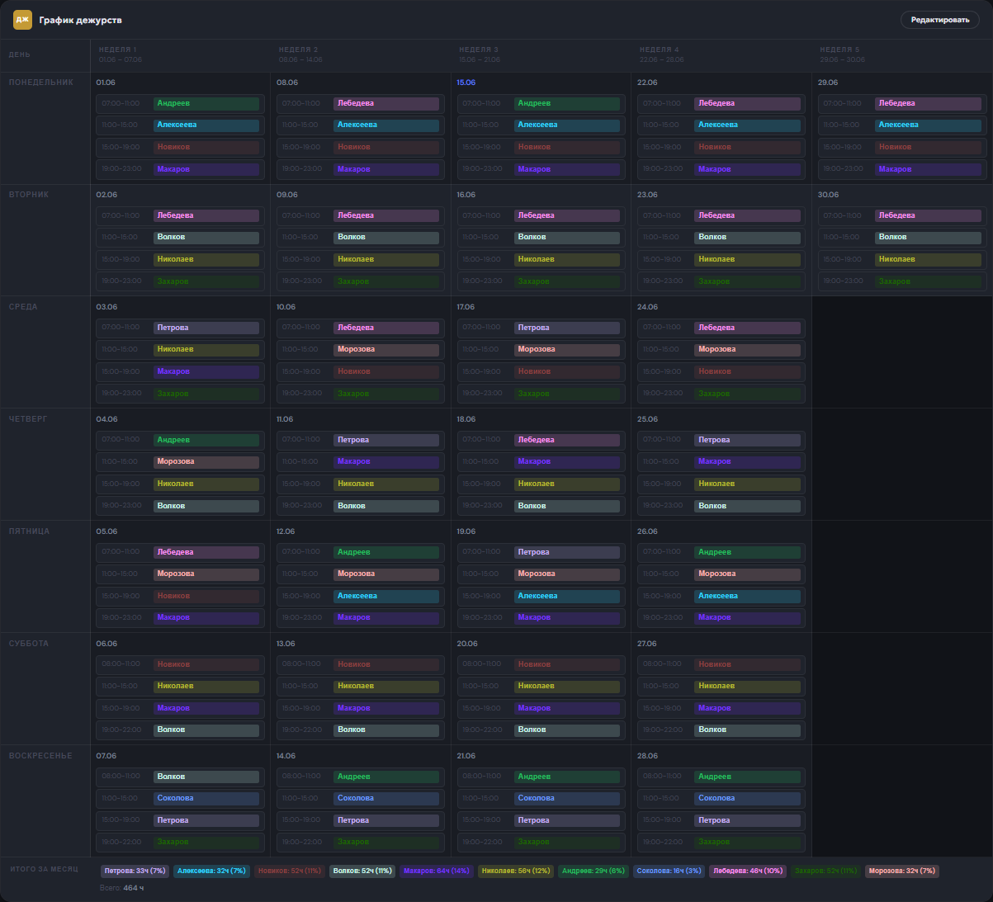Image resolution: width=993 pixels, height=902 pixels.
Task: Click the Соколова 16ч summary chip
Action: tap(669, 871)
